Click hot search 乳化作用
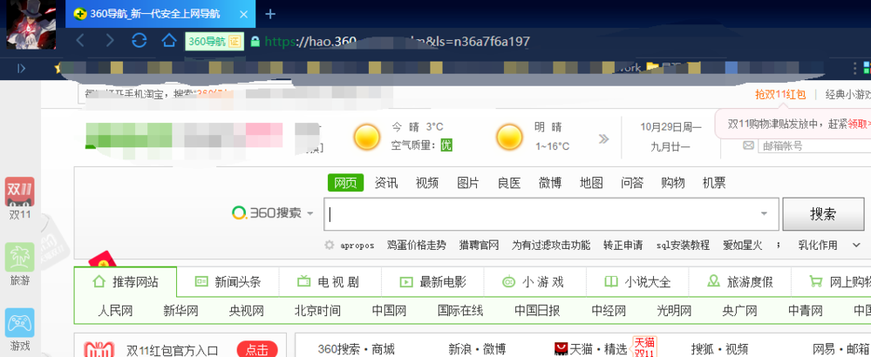 [818, 245]
